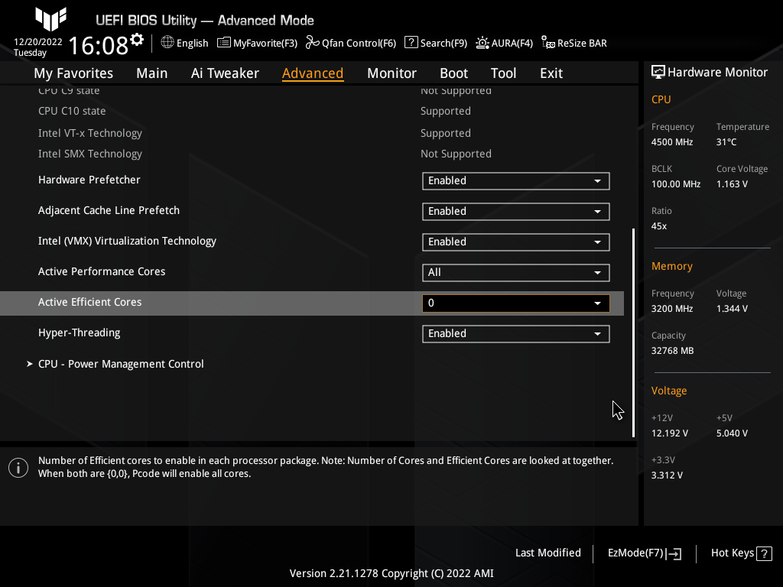
Task: Switch to the Boot tab
Action: tap(453, 73)
